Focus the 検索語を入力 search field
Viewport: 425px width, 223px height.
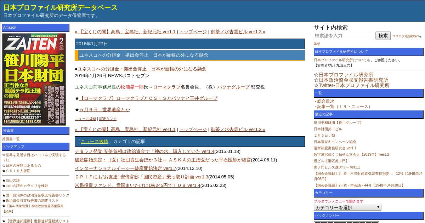coord(345,35)
